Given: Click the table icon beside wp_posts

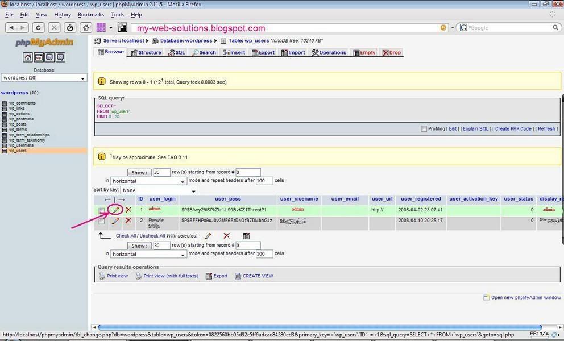Looking at the screenshot, I should click(x=5, y=124).
